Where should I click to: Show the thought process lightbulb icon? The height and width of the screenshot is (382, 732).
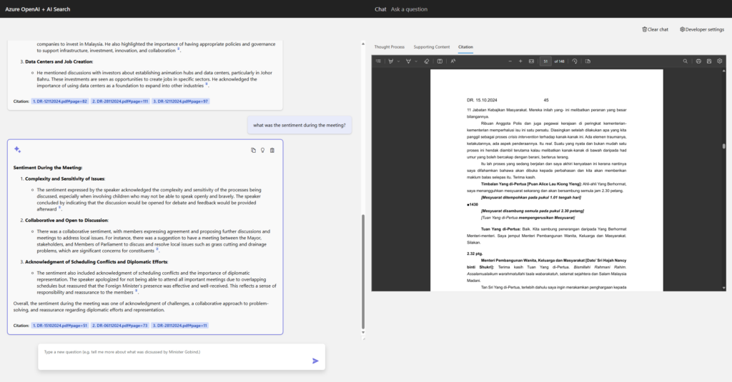[263, 150]
